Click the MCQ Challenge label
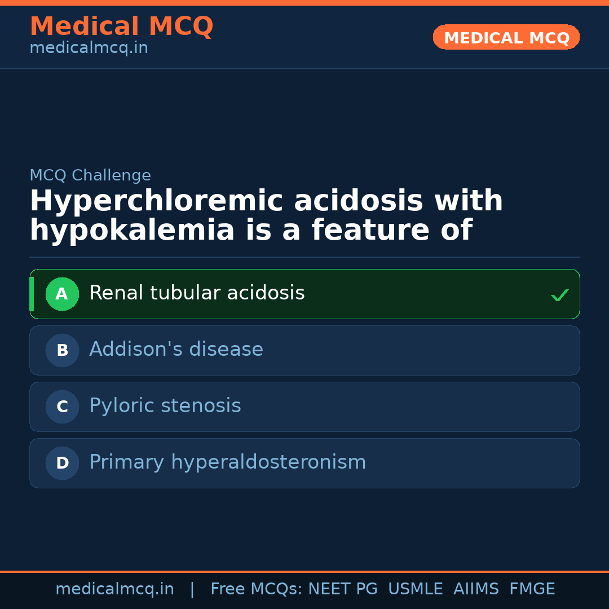Viewport: 609px width, 609px height. (x=90, y=175)
